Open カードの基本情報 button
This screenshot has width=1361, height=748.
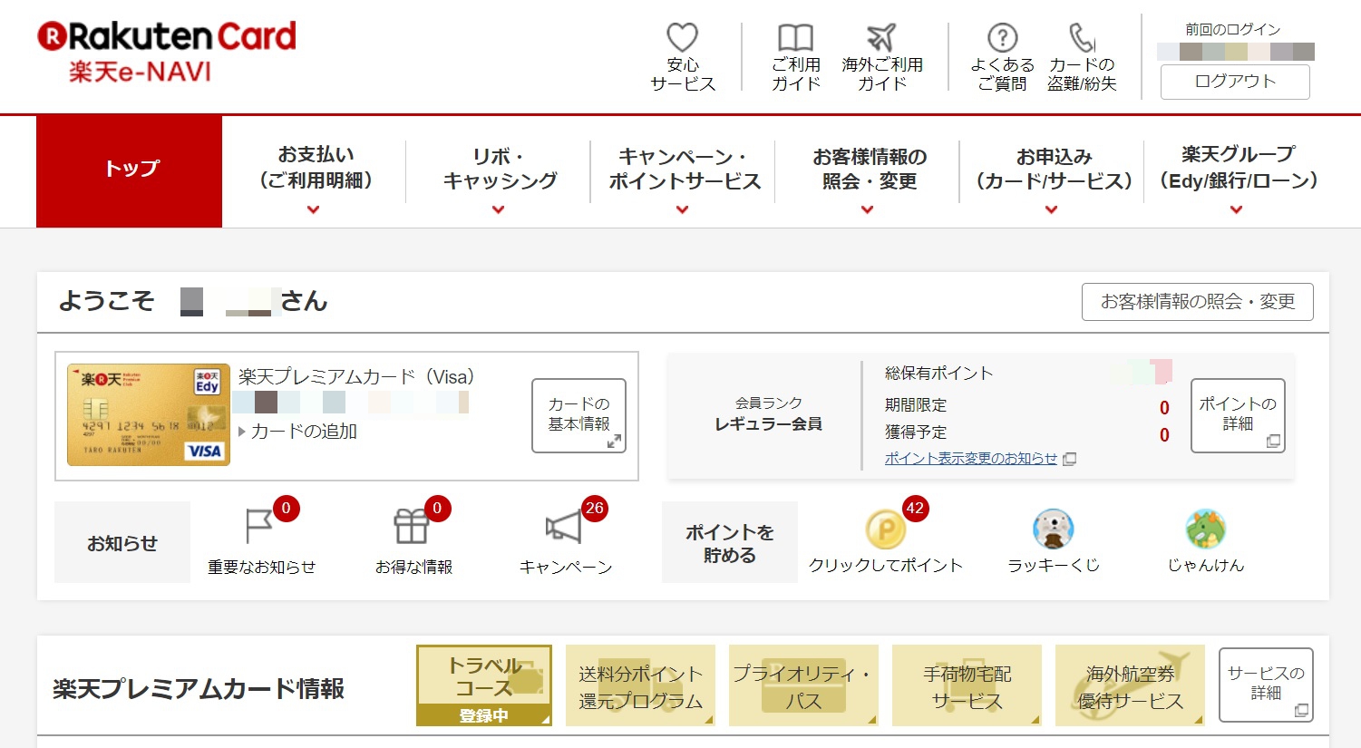[x=578, y=415]
